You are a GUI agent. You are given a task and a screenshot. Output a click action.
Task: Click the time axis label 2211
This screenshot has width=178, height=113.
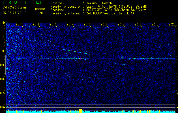click(19, 24)
